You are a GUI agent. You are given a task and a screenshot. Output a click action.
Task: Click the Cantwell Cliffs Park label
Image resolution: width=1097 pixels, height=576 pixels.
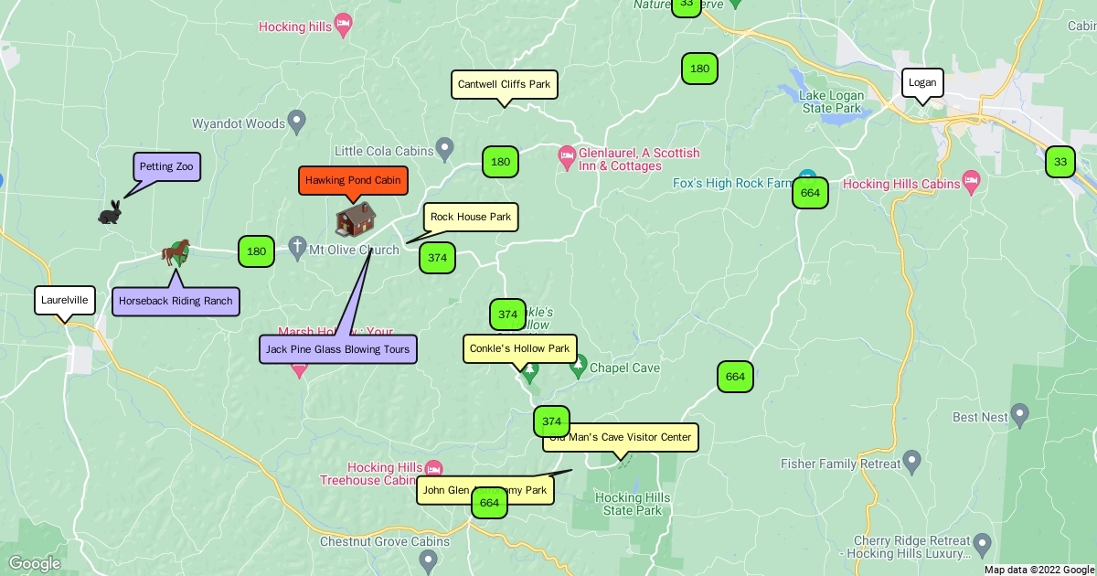click(x=505, y=84)
